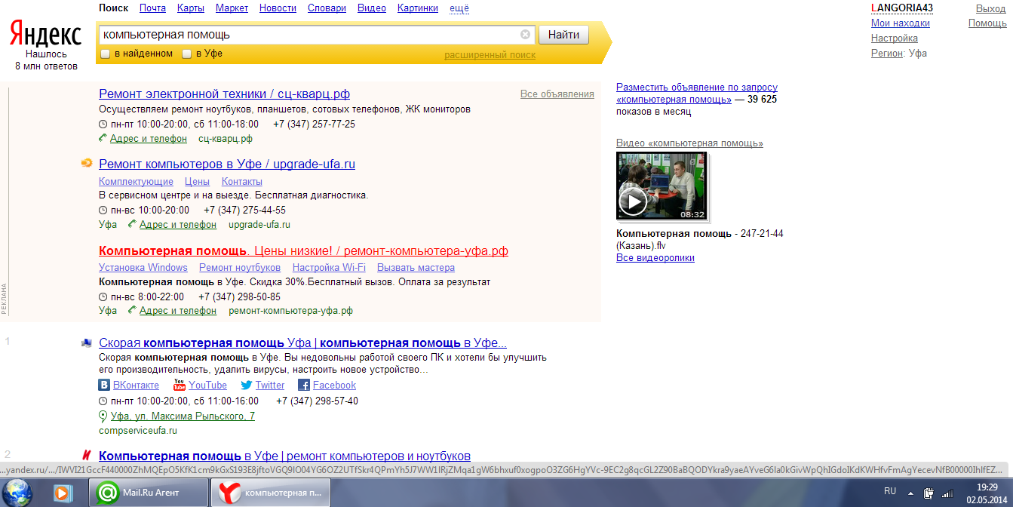This screenshot has width=1013, height=507.
Task: Open the Маркет tab
Action: [232, 8]
